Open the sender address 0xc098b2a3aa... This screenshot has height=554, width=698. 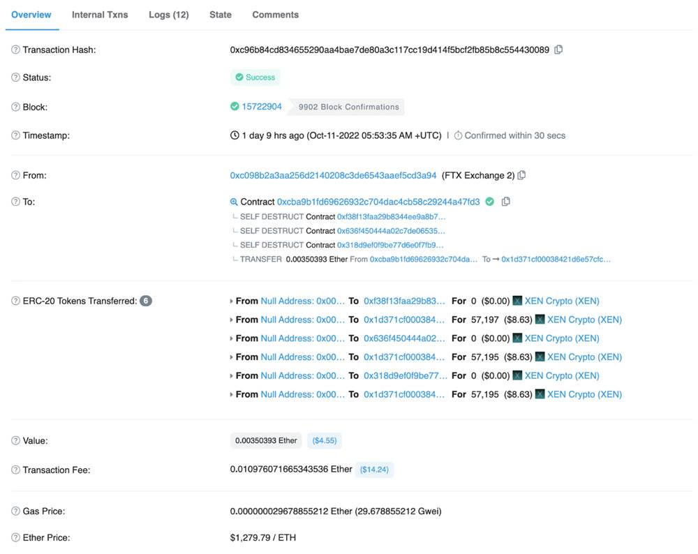[333, 175]
